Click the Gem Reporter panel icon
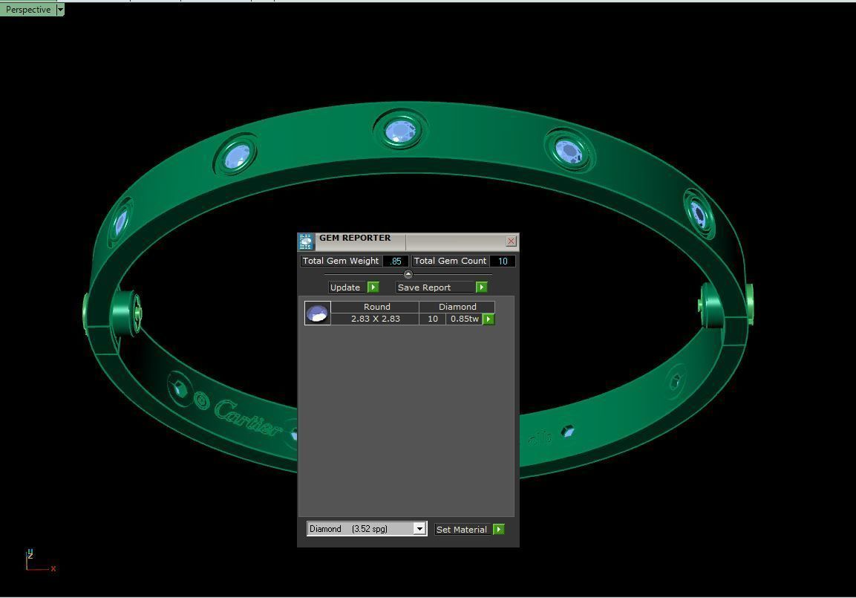Screen dimensions: 856x598 click(x=306, y=241)
